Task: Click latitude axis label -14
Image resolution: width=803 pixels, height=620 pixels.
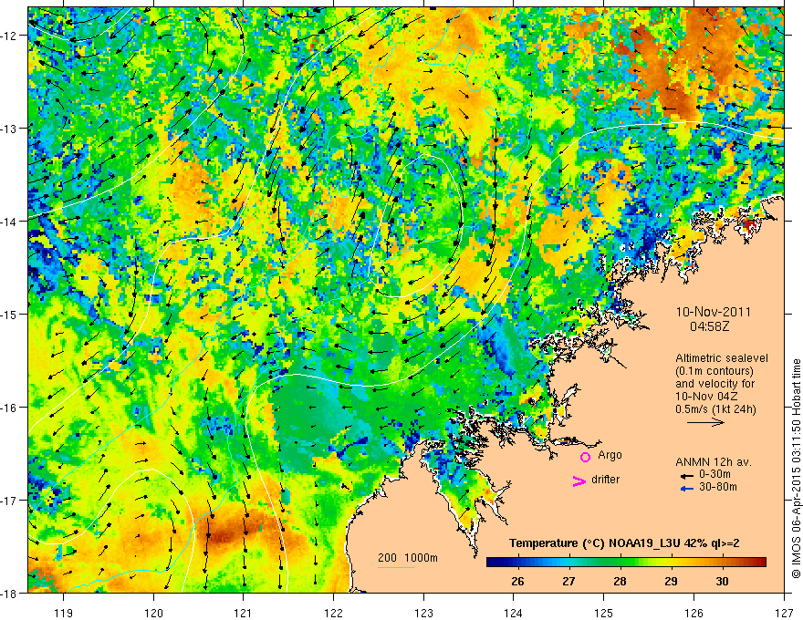Action: (x=10, y=221)
